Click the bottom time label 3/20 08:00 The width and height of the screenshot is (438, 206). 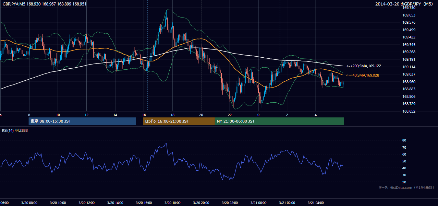click(29, 203)
